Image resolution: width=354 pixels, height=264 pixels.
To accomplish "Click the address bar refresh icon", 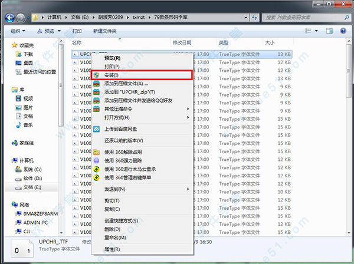I will click(255, 17).
